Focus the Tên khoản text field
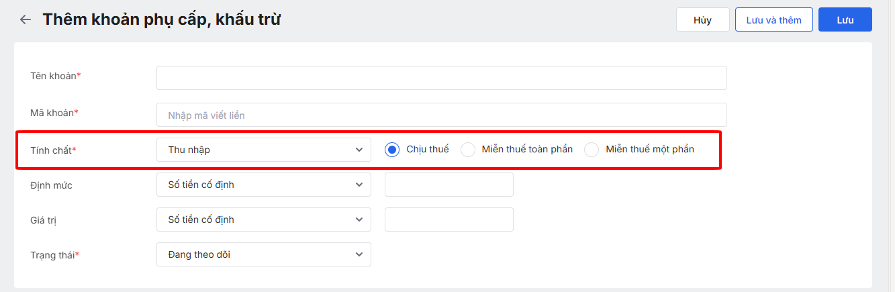This screenshot has width=895, height=292. click(x=441, y=78)
